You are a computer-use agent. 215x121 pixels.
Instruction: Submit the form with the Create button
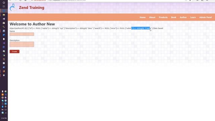[x=14, y=51]
